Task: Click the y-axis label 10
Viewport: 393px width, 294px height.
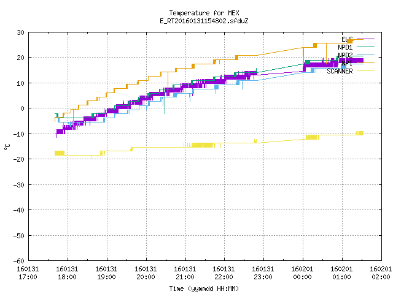Action: tap(20, 83)
